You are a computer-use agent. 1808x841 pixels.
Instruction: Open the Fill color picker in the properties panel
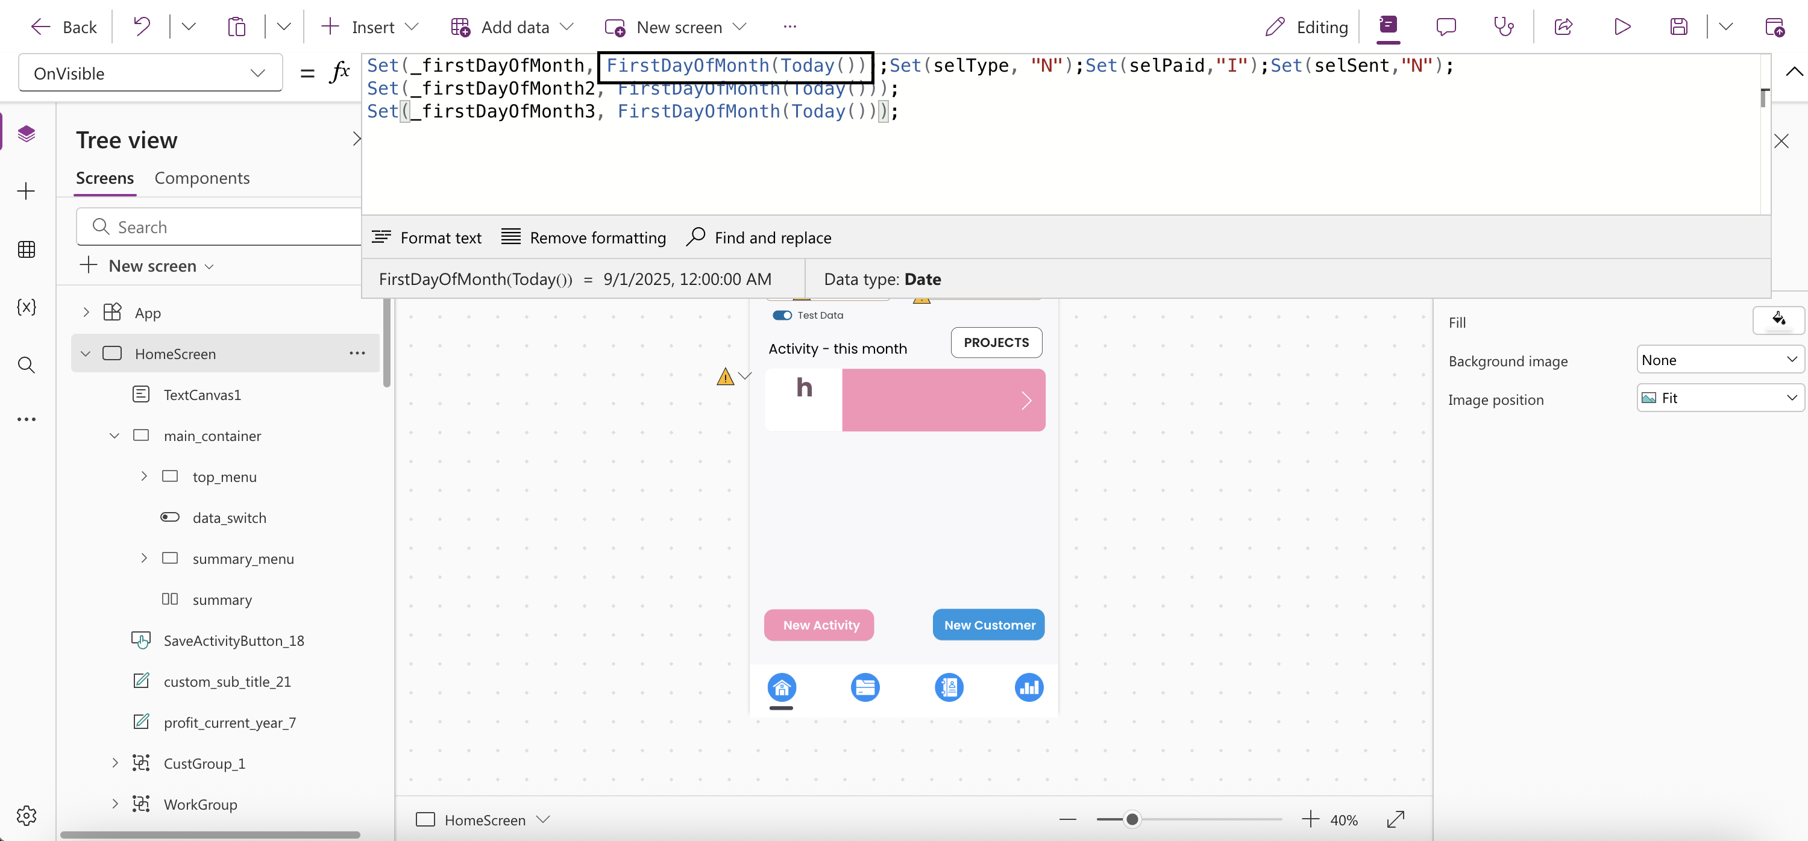click(1779, 320)
